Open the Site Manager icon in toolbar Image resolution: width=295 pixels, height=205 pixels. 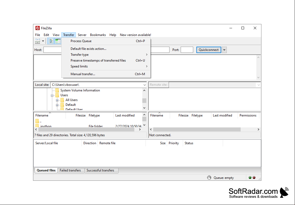click(x=37, y=41)
